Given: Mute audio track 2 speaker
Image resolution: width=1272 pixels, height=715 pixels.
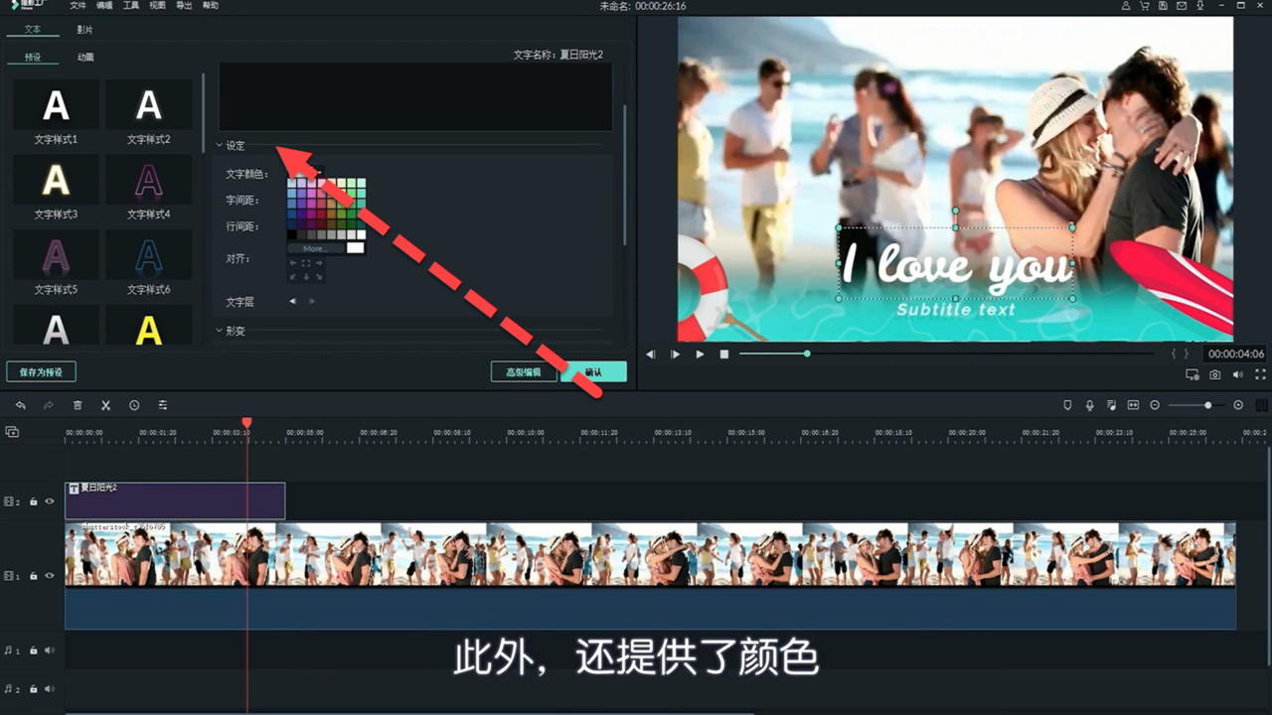Looking at the screenshot, I should (x=50, y=688).
